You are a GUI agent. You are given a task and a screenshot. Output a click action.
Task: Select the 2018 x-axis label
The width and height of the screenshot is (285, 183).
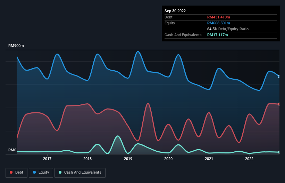click(x=87, y=159)
